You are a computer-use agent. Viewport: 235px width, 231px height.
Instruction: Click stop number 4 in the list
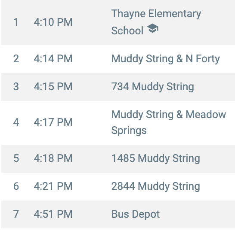click(16, 122)
